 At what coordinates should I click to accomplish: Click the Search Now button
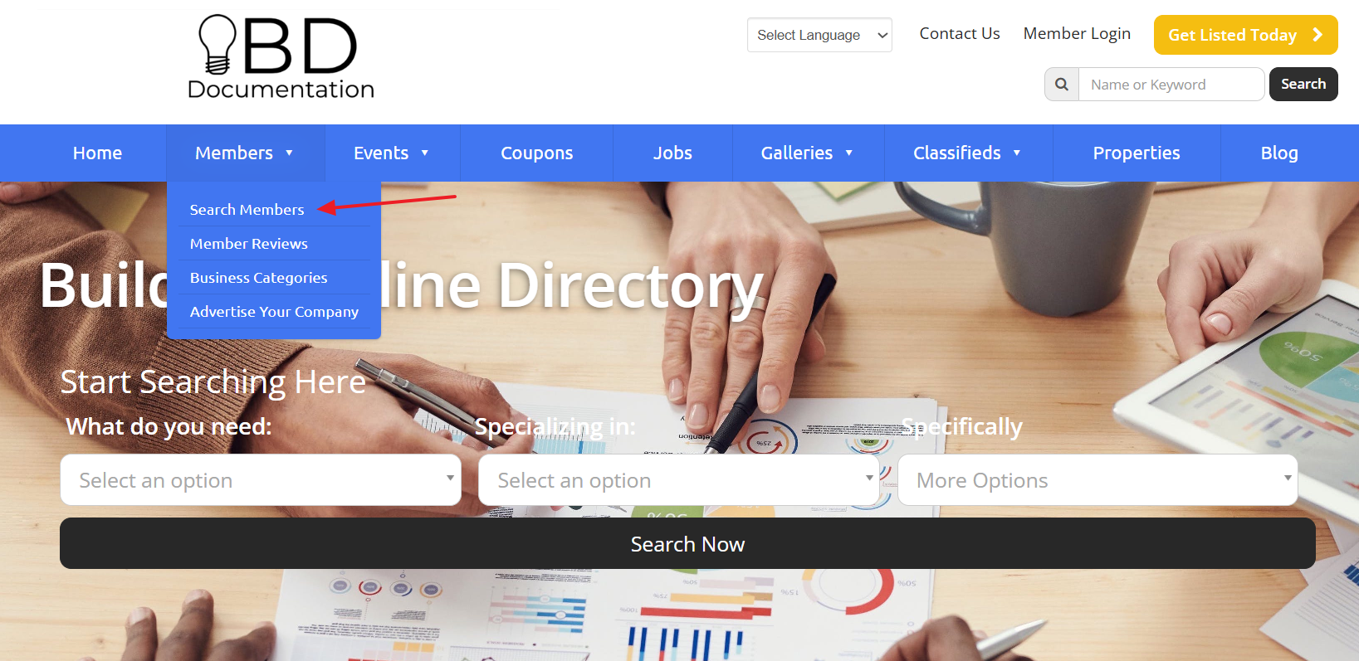coord(687,543)
